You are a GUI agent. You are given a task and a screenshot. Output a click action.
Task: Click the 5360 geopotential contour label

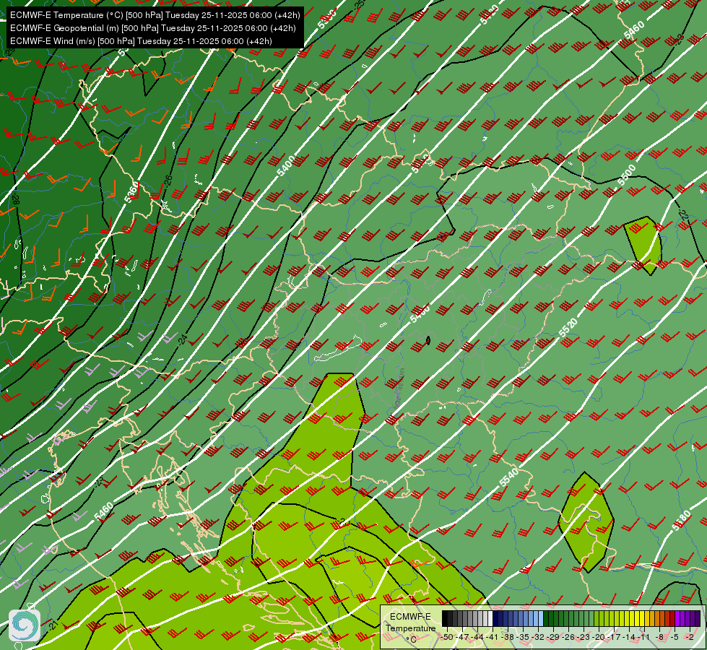[131, 193]
